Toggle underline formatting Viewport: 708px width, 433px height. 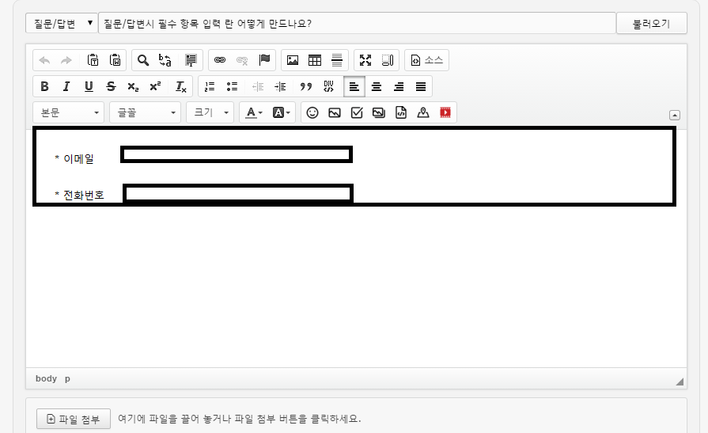point(89,86)
